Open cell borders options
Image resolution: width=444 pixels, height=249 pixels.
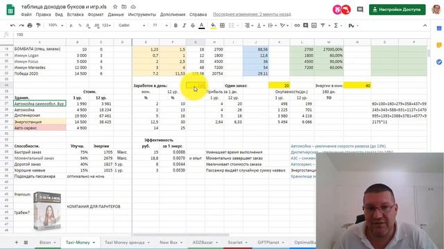tap(222, 26)
